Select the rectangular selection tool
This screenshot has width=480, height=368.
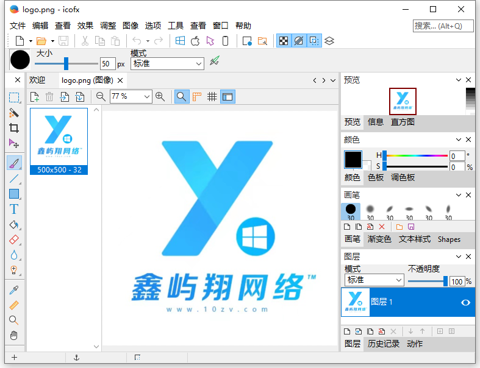[14, 97]
